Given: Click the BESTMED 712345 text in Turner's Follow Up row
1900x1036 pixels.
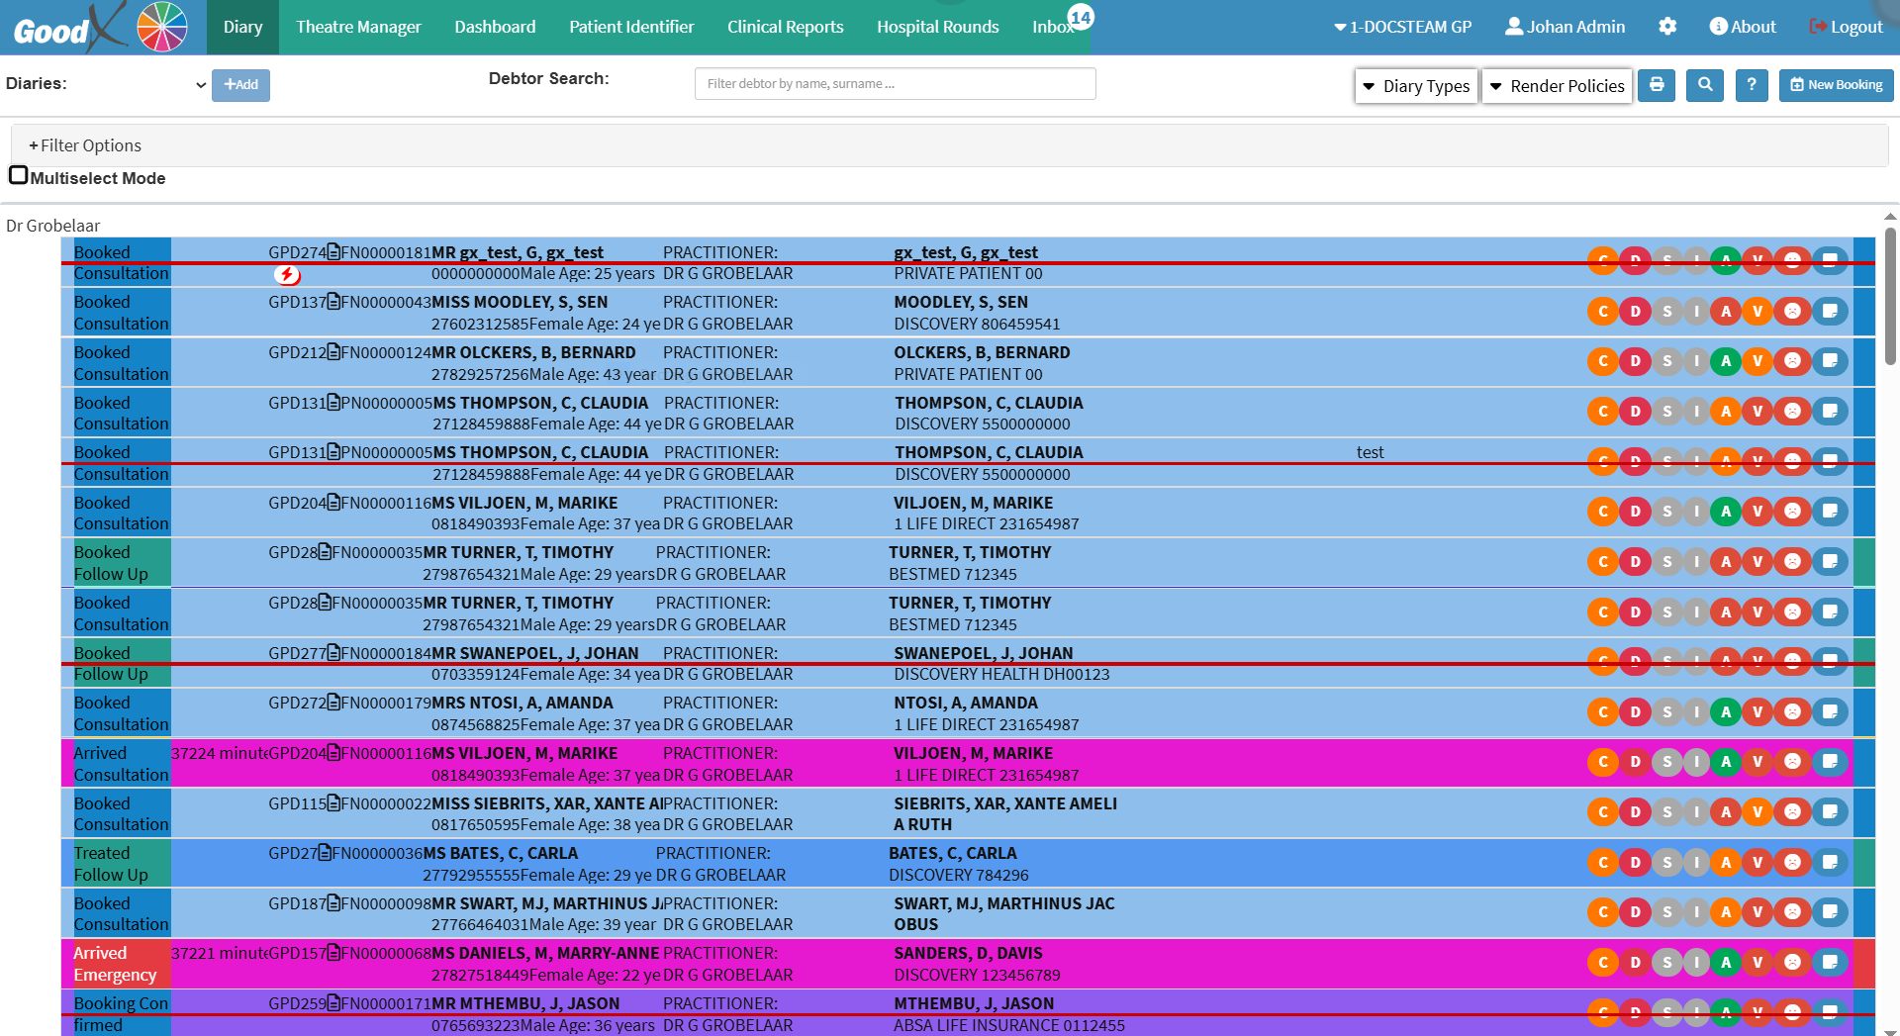Looking at the screenshot, I should point(953,574).
